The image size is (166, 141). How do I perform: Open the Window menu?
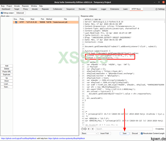click(34, 6)
